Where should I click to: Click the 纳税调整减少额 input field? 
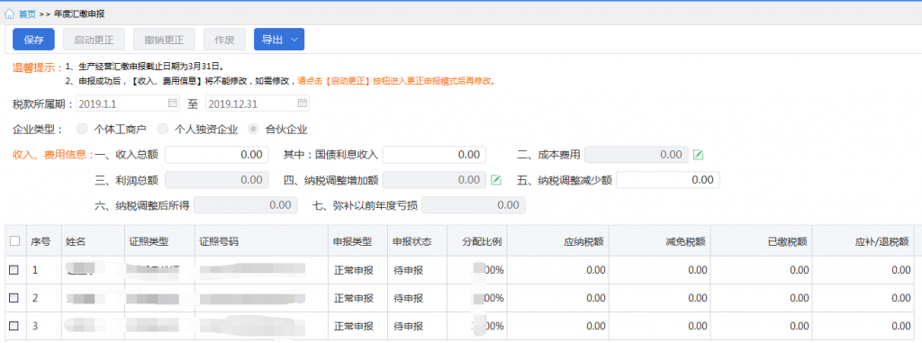[x=668, y=180]
